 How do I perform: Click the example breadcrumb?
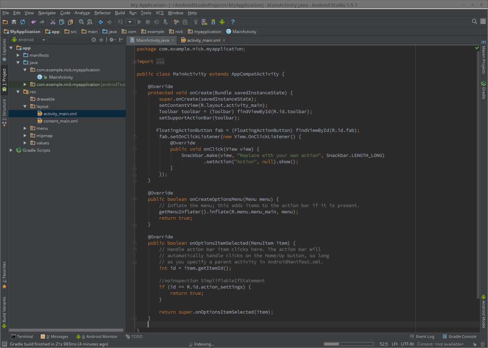(152, 32)
